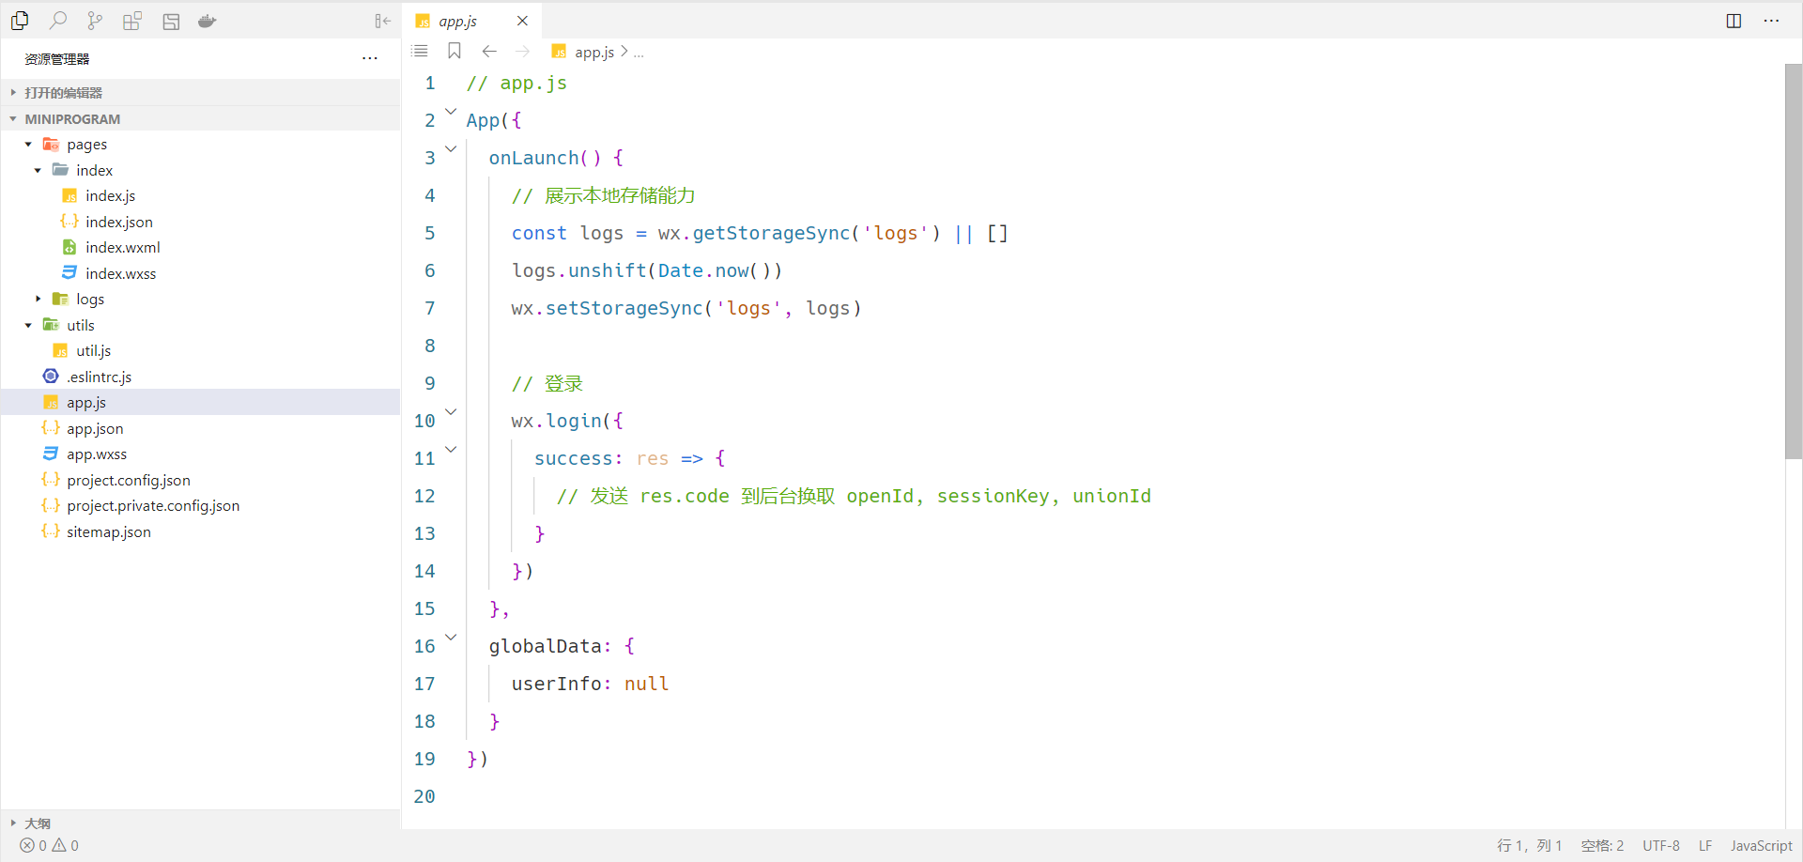
Task: Collapse the index folder
Action: click(38, 170)
